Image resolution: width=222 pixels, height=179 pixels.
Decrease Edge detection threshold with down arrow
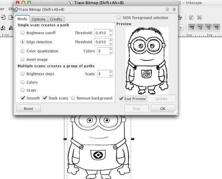click(111, 44)
